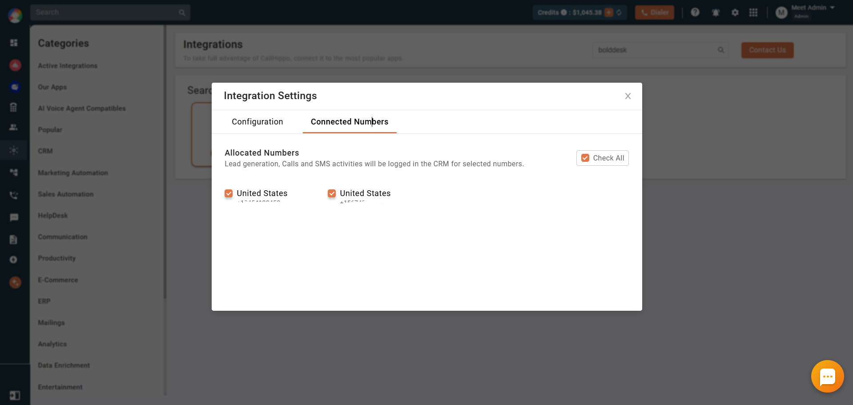Click the credits info icon
The image size is (853, 405).
click(563, 12)
